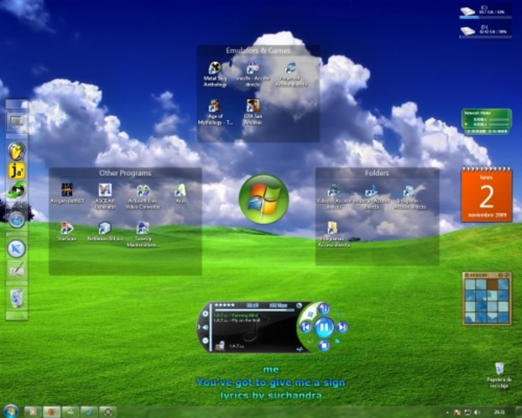Click the large Windows orb in desktop center
This screenshot has height=418, width=522.
pos(264,199)
